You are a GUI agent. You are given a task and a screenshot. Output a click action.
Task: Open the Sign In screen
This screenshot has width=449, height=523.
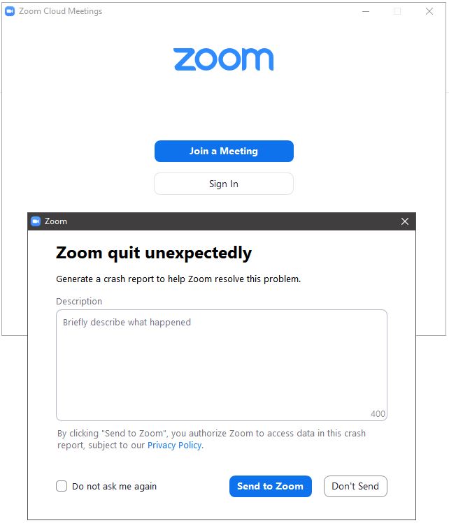click(224, 184)
